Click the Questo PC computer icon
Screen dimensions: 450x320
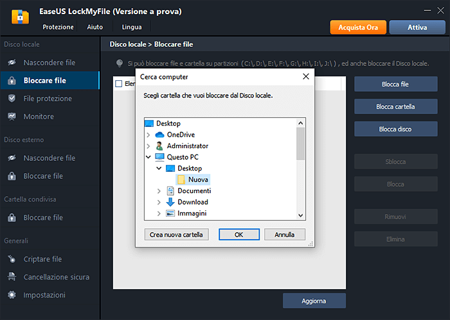pos(159,157)
